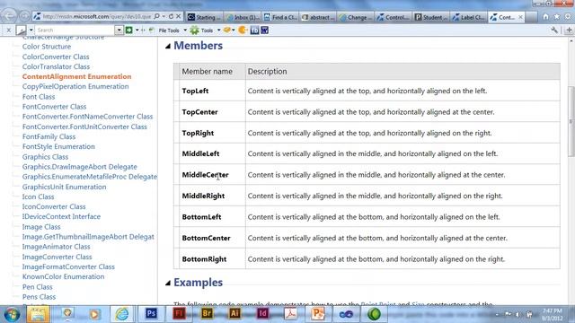575x323 pixels.
Task: Open the browser Home icon
Action: pos(545,17)
